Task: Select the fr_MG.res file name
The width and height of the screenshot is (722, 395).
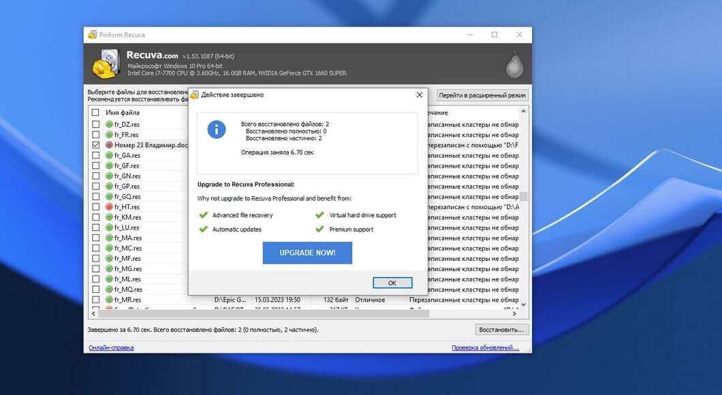Action: 128,268
